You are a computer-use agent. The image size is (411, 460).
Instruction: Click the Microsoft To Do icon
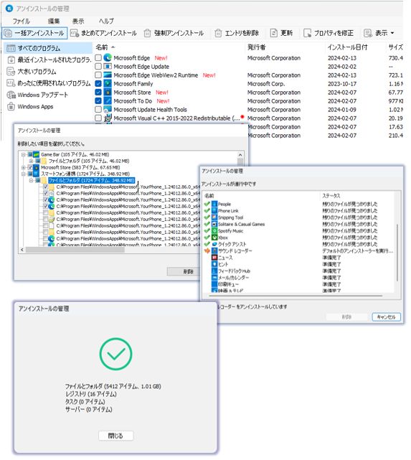pos(108,101)
